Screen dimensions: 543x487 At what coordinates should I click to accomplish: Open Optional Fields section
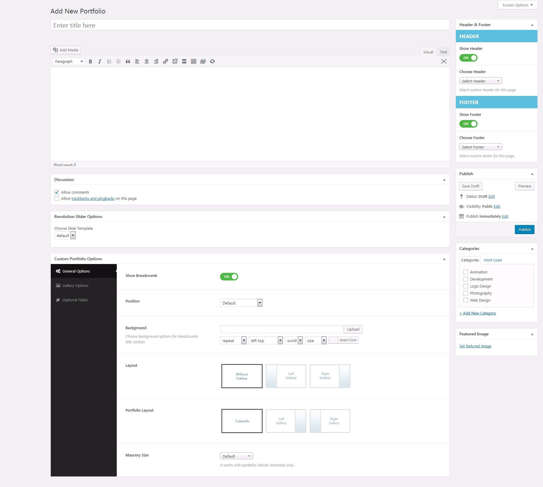(84, 300)
